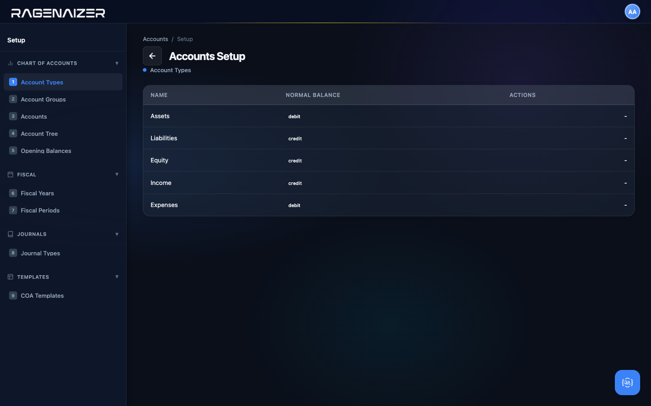Screen dimensions: 651x406
Task: Click the Name column header
Action: (159, 95)
